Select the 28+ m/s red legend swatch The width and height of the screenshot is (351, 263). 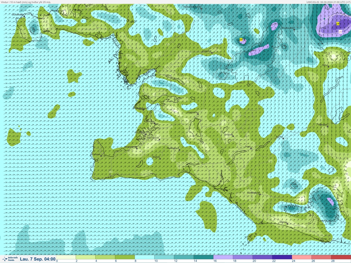point(341,257)
